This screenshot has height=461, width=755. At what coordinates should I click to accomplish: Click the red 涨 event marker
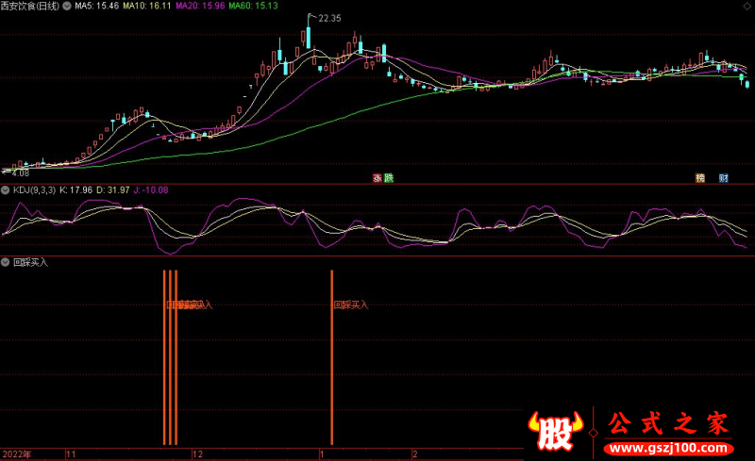click(376, 177)
